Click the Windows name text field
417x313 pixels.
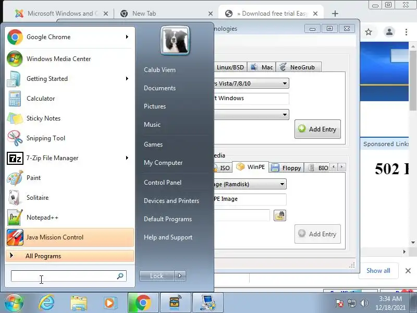(x=251, y=99)
